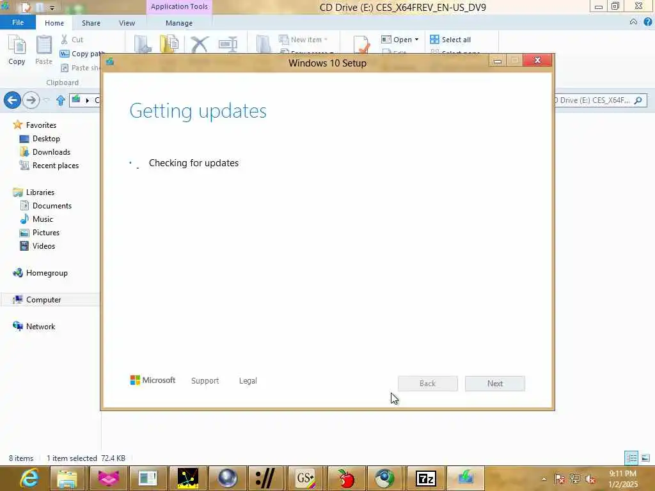655x491 pixels.
Task: Open the :// app on the taskbar
Action: pyautogui.click(x=265, y=478)
